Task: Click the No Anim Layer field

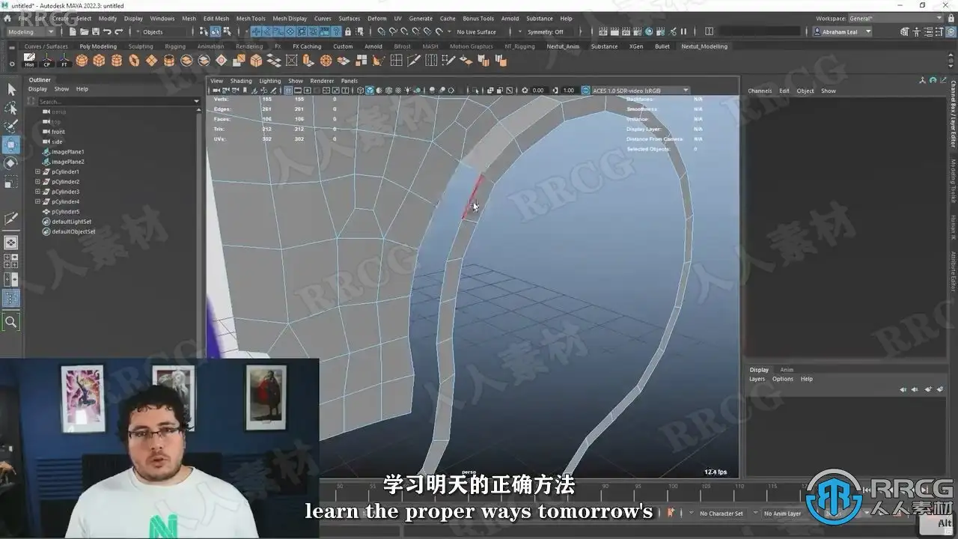Action: click(783, 514)
